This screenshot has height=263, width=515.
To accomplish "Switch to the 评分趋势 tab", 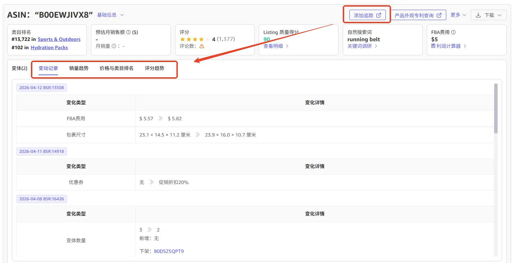I will pos(155,68).
